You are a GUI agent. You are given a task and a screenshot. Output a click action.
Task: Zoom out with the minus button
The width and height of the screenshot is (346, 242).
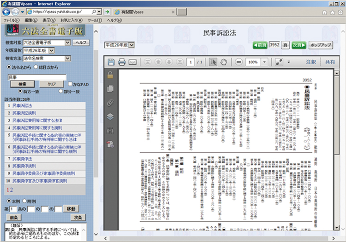pos(239,62)
